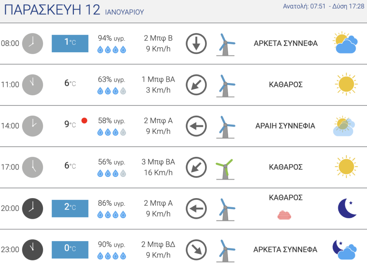
Task: Click the hazy sun cloud icon at 14:00
Action: click(x=344, y=126)
